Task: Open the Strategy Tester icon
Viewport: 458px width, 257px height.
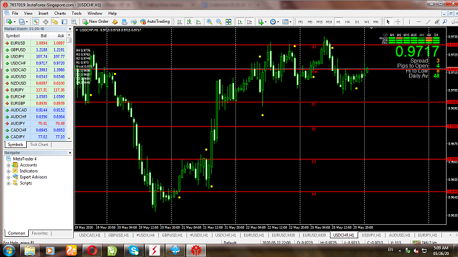Action: 74,22
